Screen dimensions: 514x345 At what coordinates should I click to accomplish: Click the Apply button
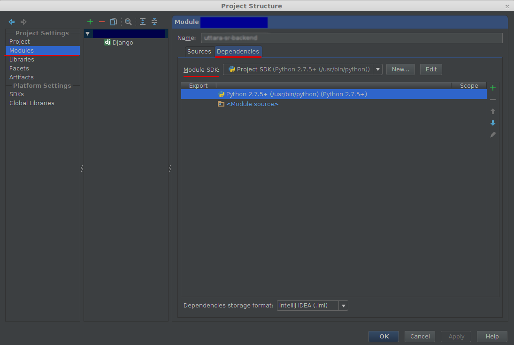[456, 337]
